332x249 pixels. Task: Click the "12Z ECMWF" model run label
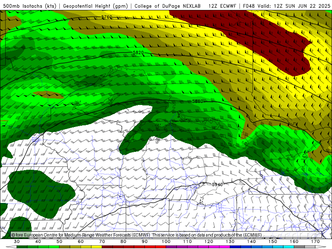coord(222,6)
